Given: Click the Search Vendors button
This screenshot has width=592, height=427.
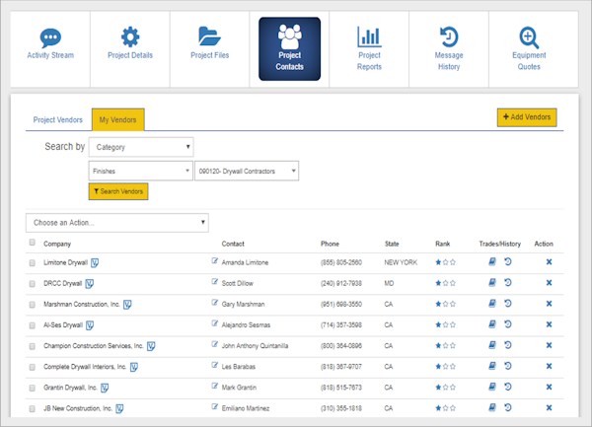Looking at the screenshot, I should pos(118,191).
